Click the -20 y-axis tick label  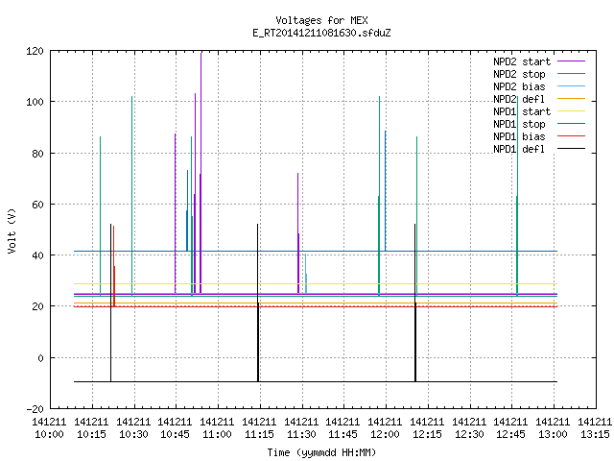point(35,409)
